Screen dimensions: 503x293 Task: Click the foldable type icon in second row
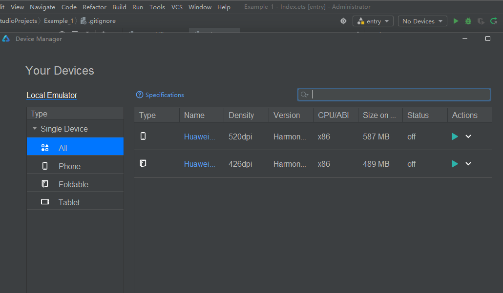(143, 163)
